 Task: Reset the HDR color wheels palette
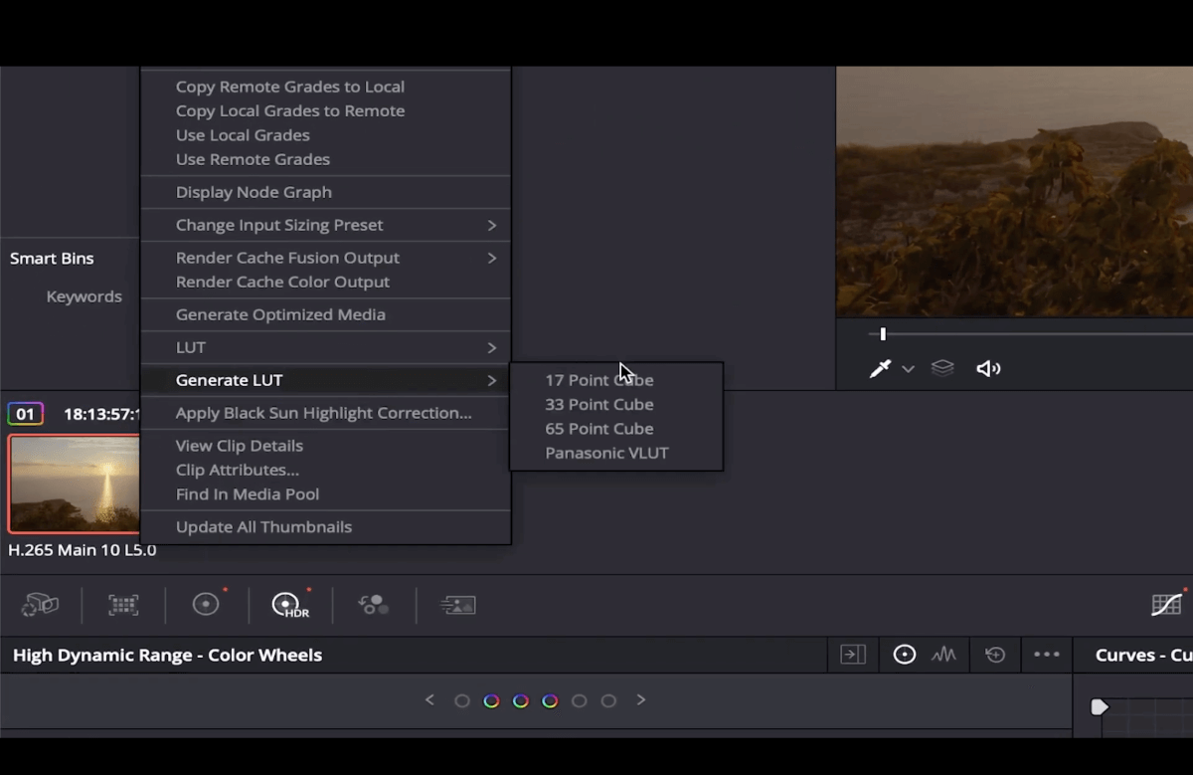click(x=995, y=655)
